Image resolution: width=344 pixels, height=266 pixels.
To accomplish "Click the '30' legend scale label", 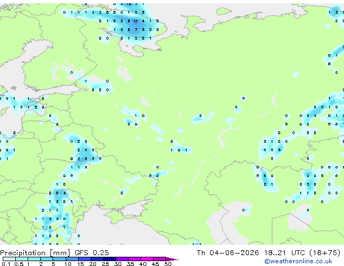I will click(x=118, y=264).
